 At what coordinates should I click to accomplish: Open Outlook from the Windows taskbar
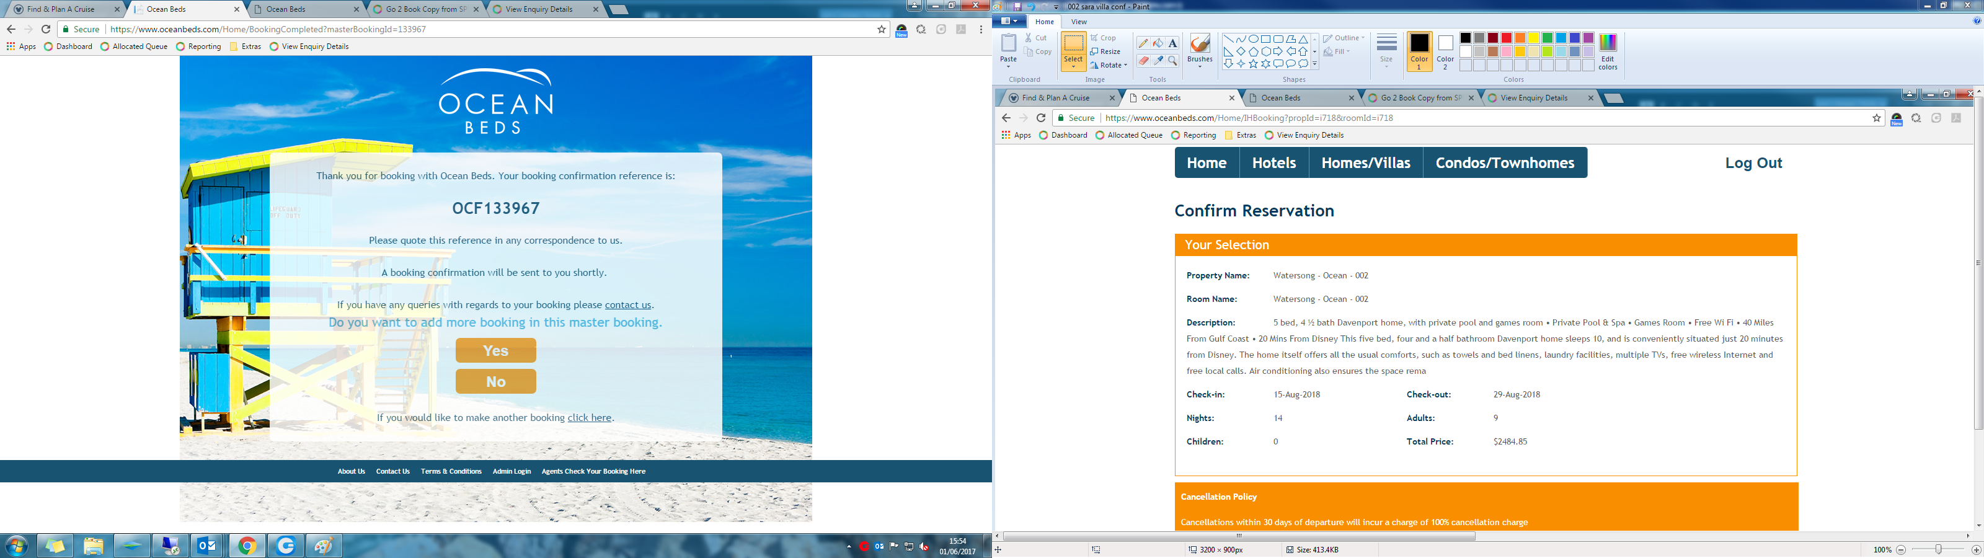tap(208, 546)
